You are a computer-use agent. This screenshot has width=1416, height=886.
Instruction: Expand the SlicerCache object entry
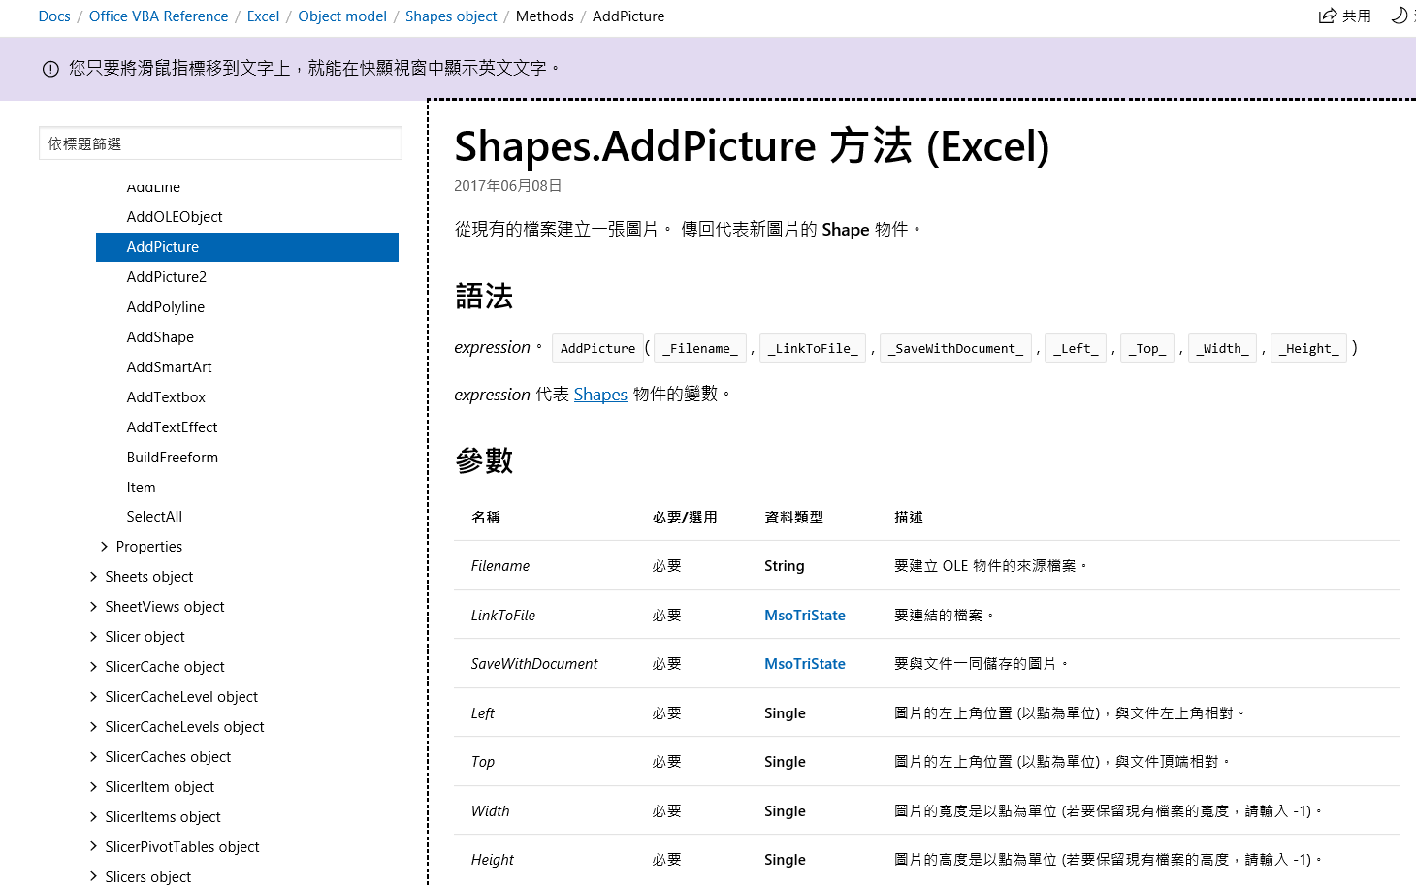tap(94, 667)
